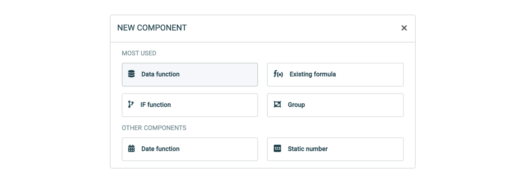The height and width of the screenshot is (182, 526).
Task: Select the branch icon for IF function
Action: coord(131,105)
